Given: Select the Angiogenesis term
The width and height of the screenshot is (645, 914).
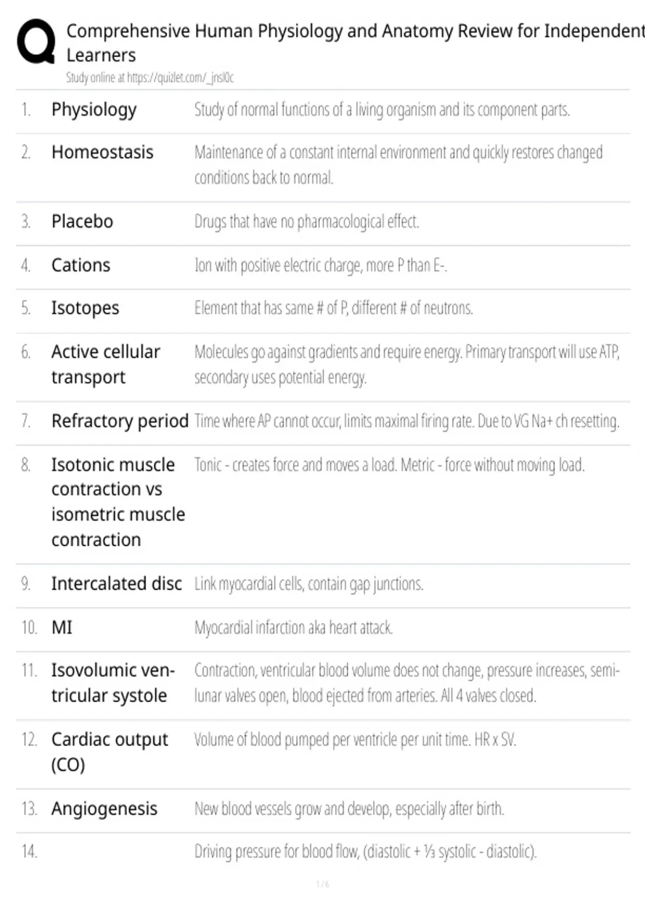Looking at the screenshot, I should [104, 809].
